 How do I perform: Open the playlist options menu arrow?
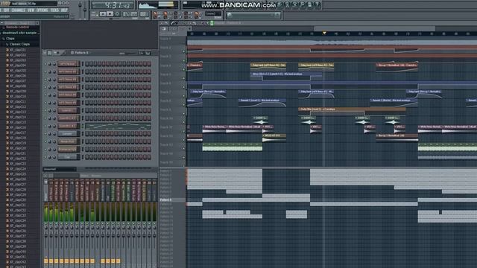(162, 23)
